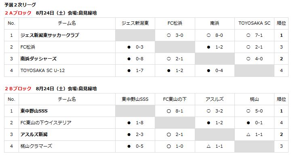Click the 2Aブロック red heading
The width and height of the screenshot is (293, 155).
coord(18,13)
